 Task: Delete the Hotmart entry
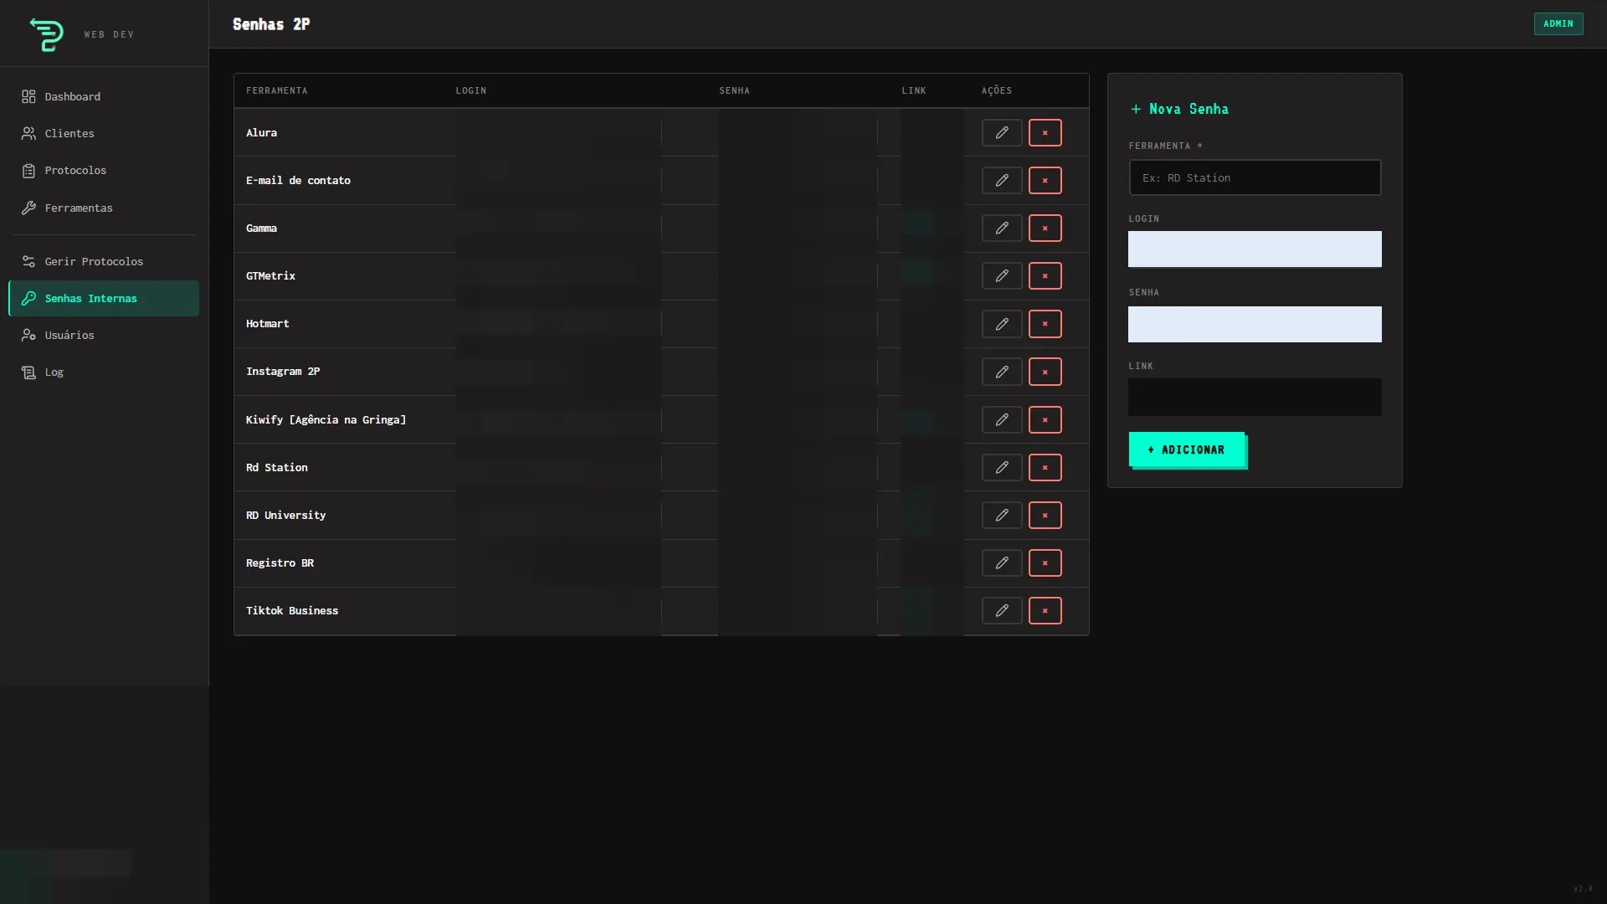tap(1045, 324)
